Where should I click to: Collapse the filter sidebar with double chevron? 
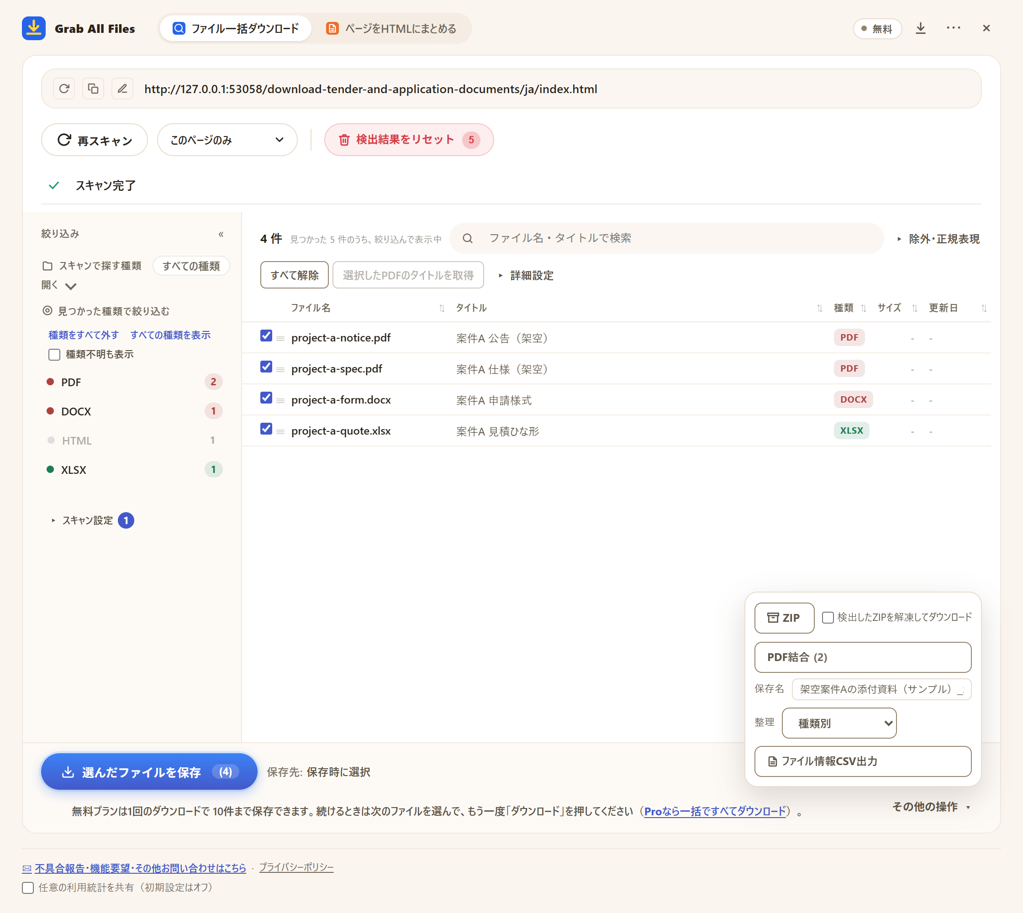(221, 234)
